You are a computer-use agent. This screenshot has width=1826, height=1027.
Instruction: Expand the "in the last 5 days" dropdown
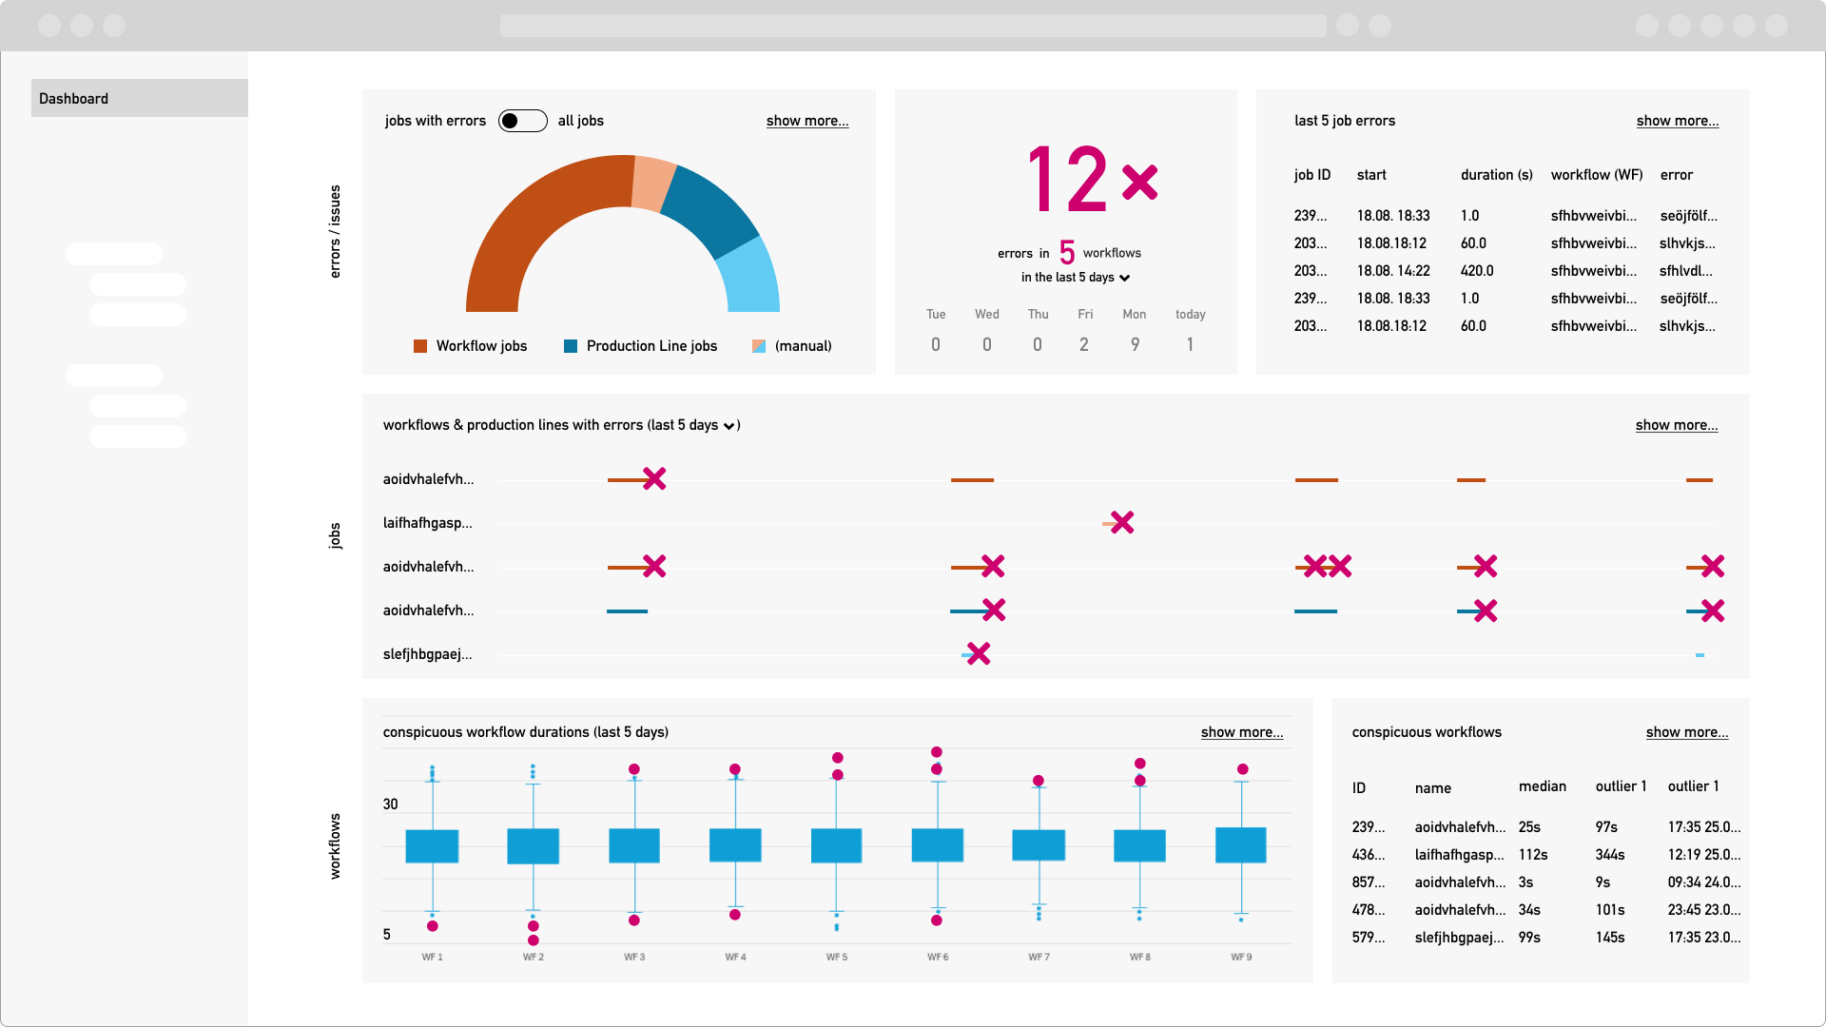[1076, 278]
